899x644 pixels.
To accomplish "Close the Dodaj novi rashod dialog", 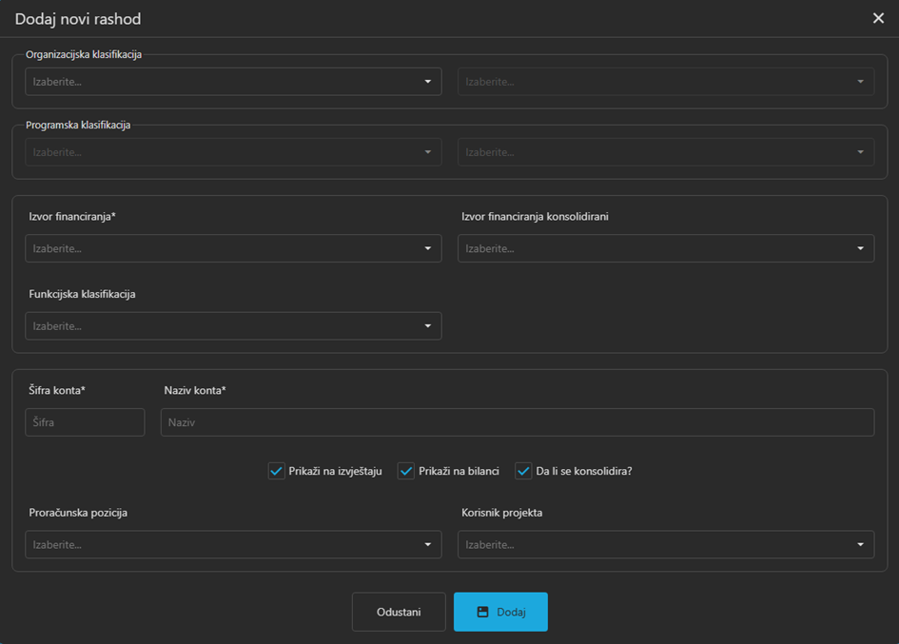I will [x=878, y=18].
